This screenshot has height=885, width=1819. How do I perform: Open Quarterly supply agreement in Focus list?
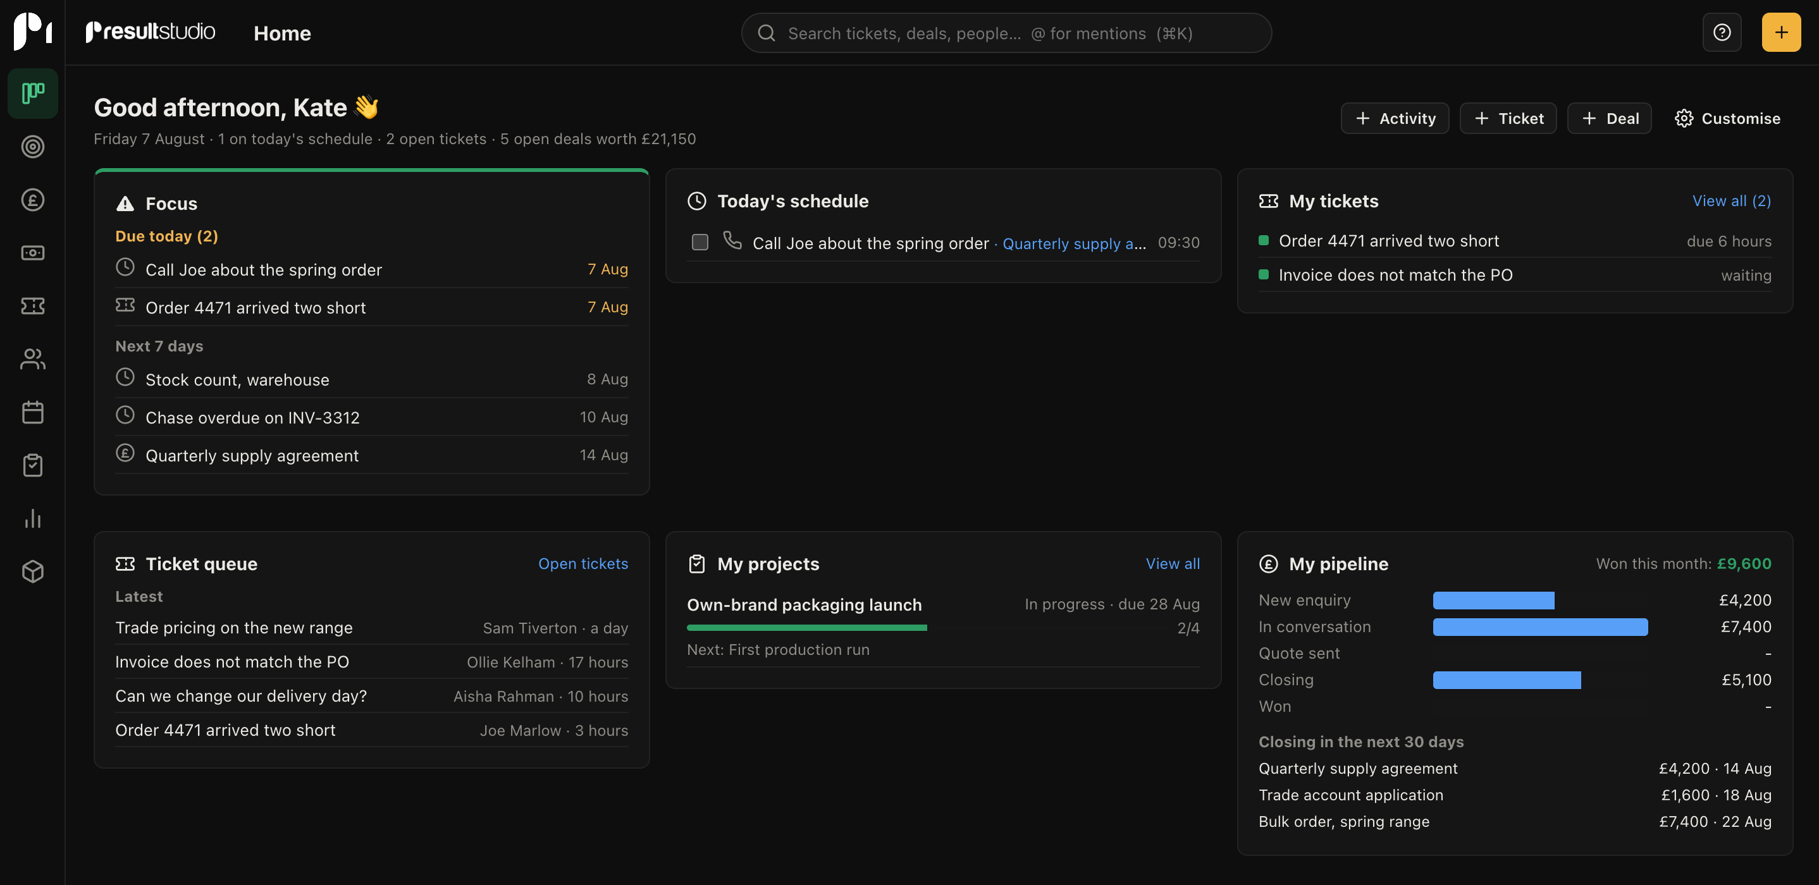(x=371, y=455)
